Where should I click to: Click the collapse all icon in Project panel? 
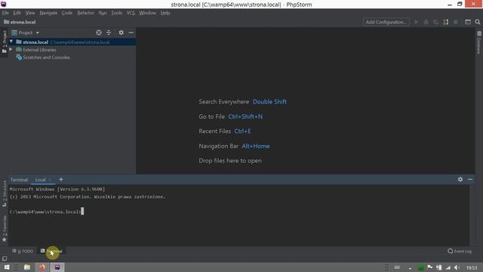109,32
